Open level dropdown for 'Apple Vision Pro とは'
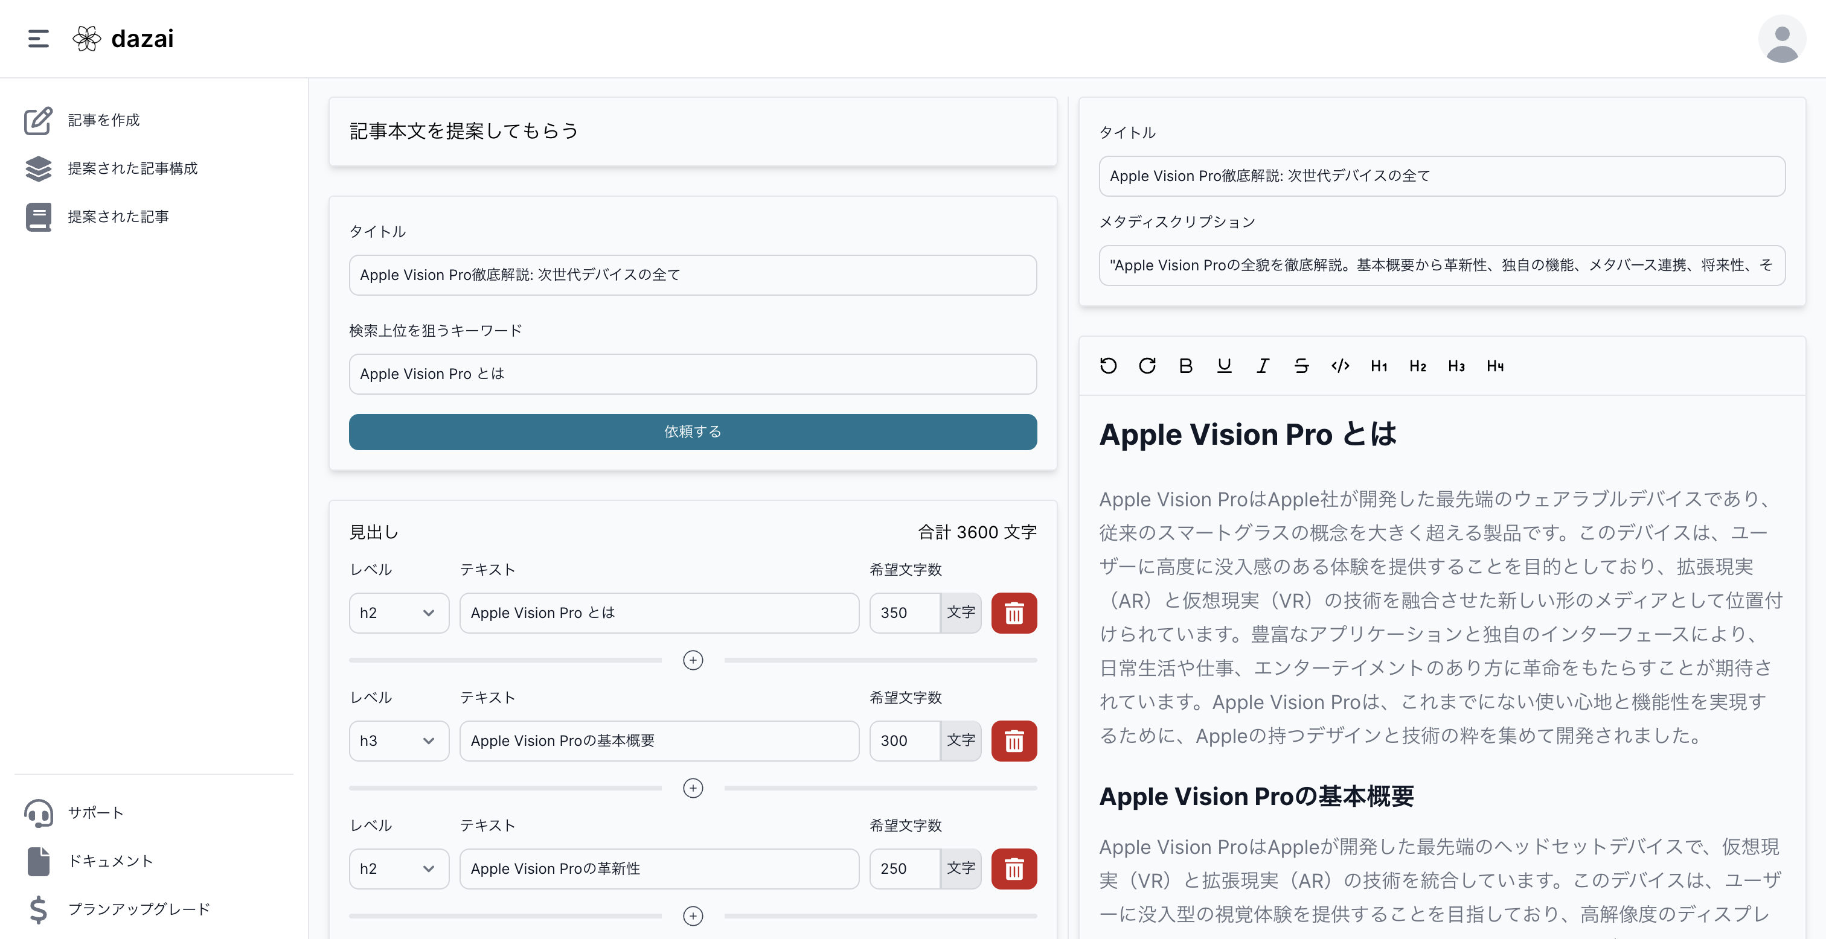 point(399,613)
